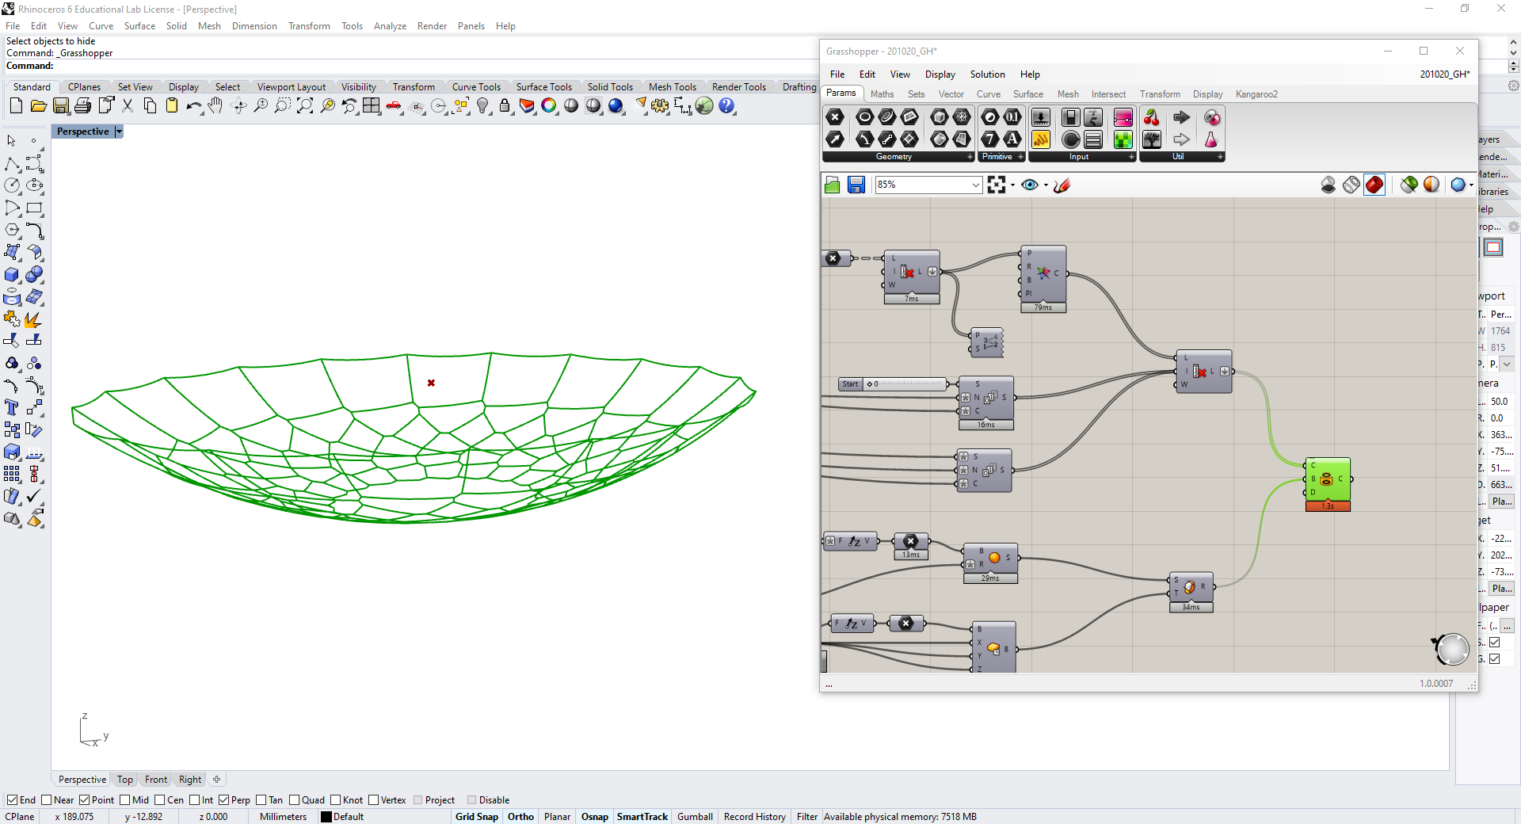
Task: Open the Rhino Print icon
Action: [x=83, y=105]
